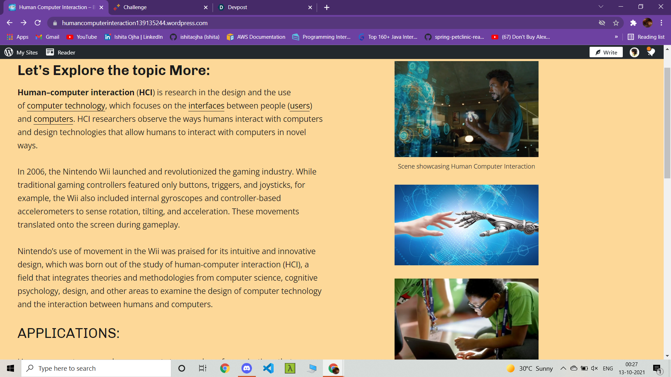Toggle the third-party cookies blocked icon

click(x=602, y=23)
